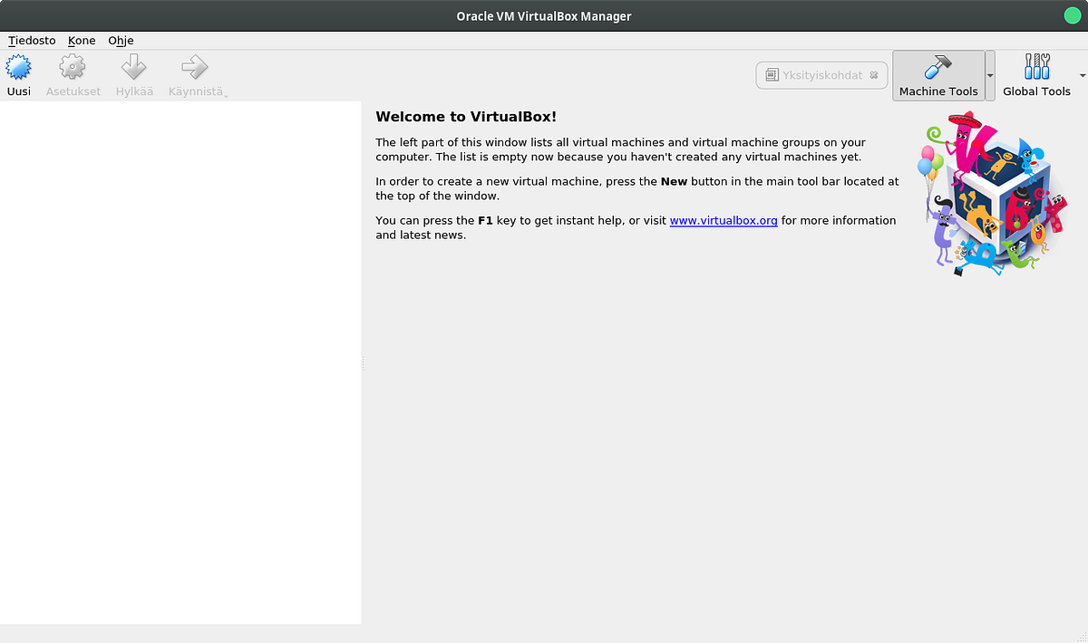Visit the www.virtualbox.org link
The height and width of the screenshot is (643, 1088).
coord(723,220)
